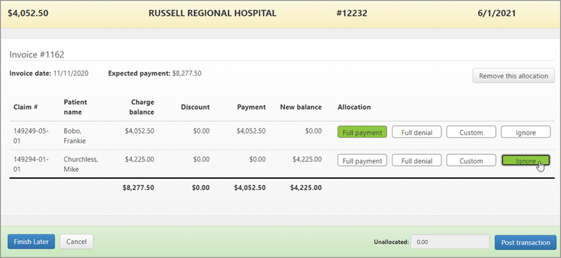Click the Russell Regional Hospital title
Screen dimensions: 561x258
(x=213, y=12)
